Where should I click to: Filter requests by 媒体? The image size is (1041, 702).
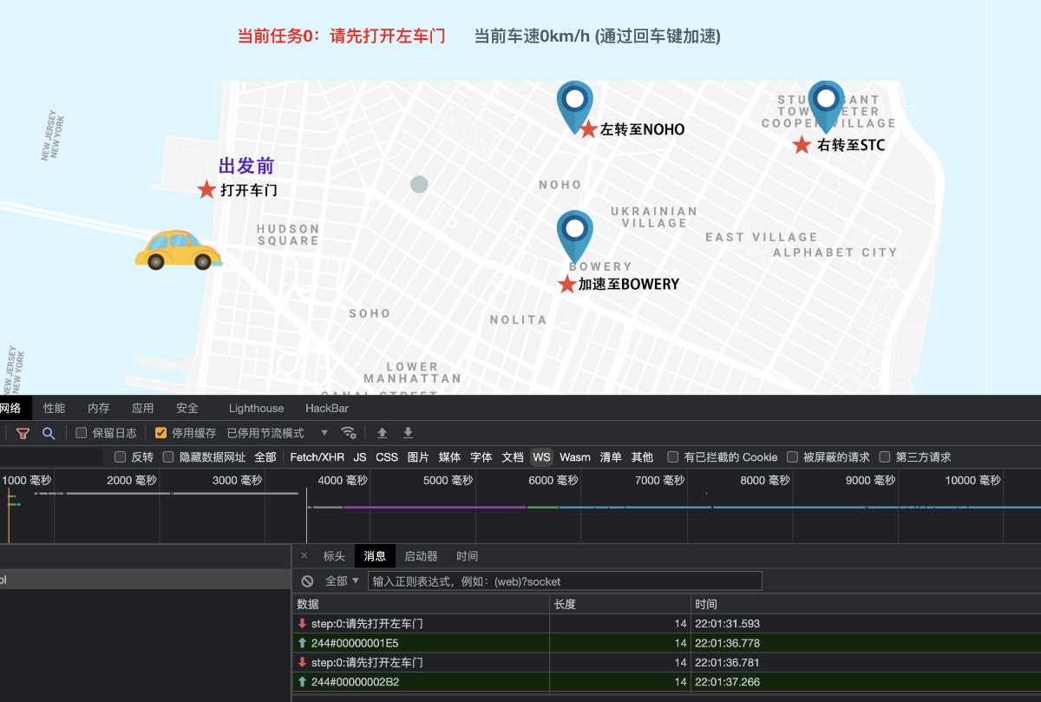(x=449, y=457)
